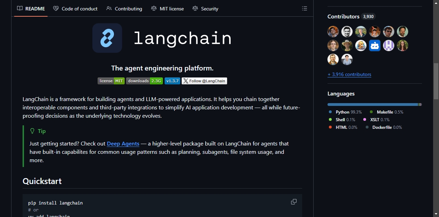The width and height of the screenshot is (439, 217).
Task: Filter by Python 99.3% language
Action: tap(346, 112)
